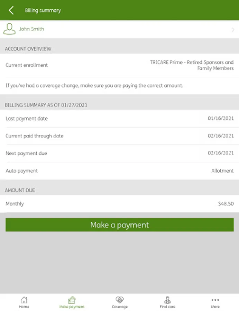Select the John Smith name link
This screenshot has width=239, height=311.
pos(31,29)
